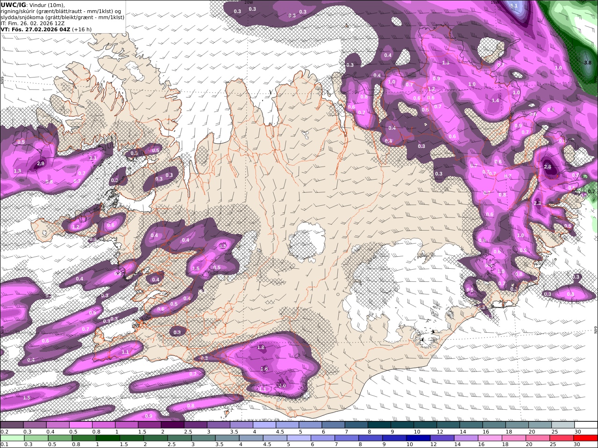Image resolution: width=598 pixels, height=448 pixels.
Task: Click the '2.3' precipitation value on the map
Action: (537, 203)
